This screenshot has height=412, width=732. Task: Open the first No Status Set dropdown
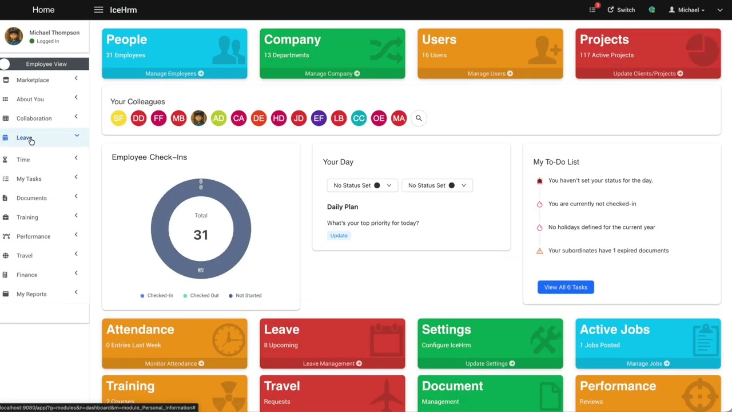click(362, 185)
